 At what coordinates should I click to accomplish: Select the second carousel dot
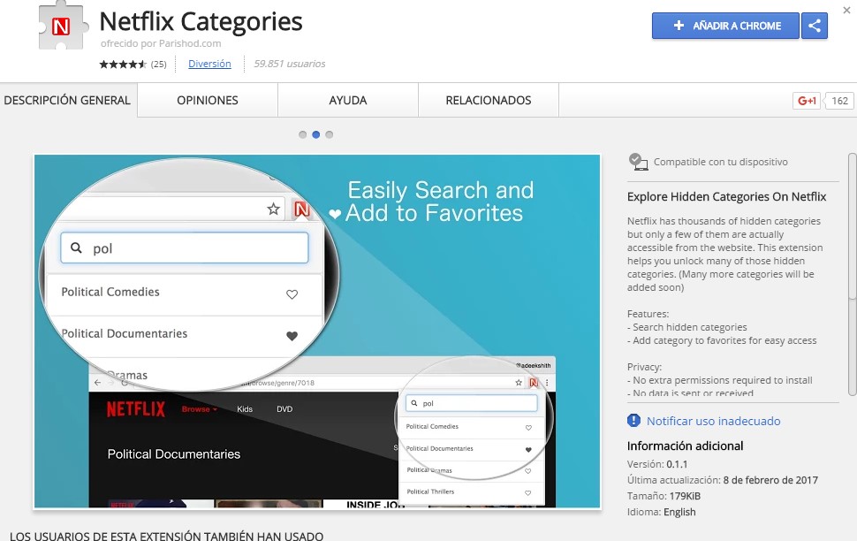point(316,135)
